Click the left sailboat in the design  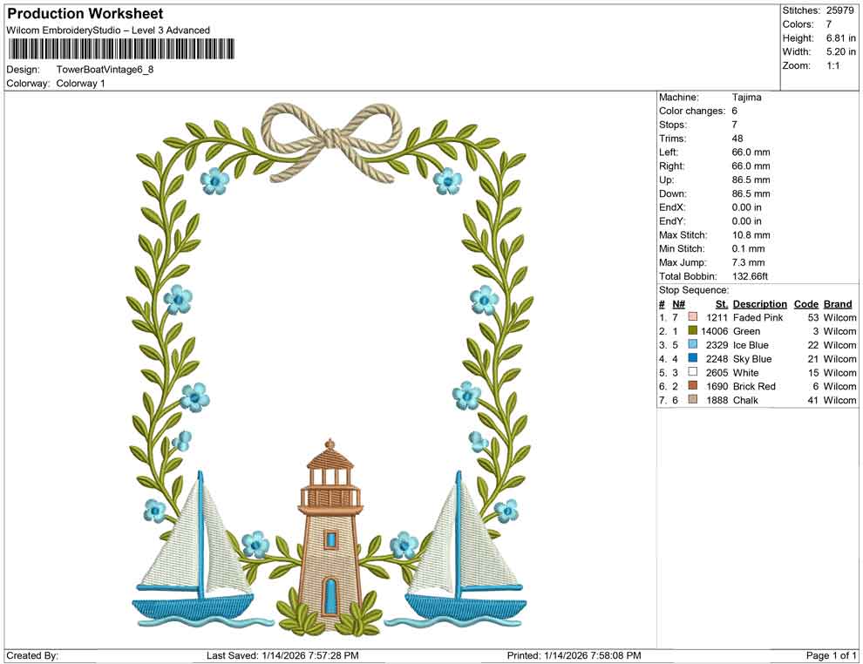194,558
